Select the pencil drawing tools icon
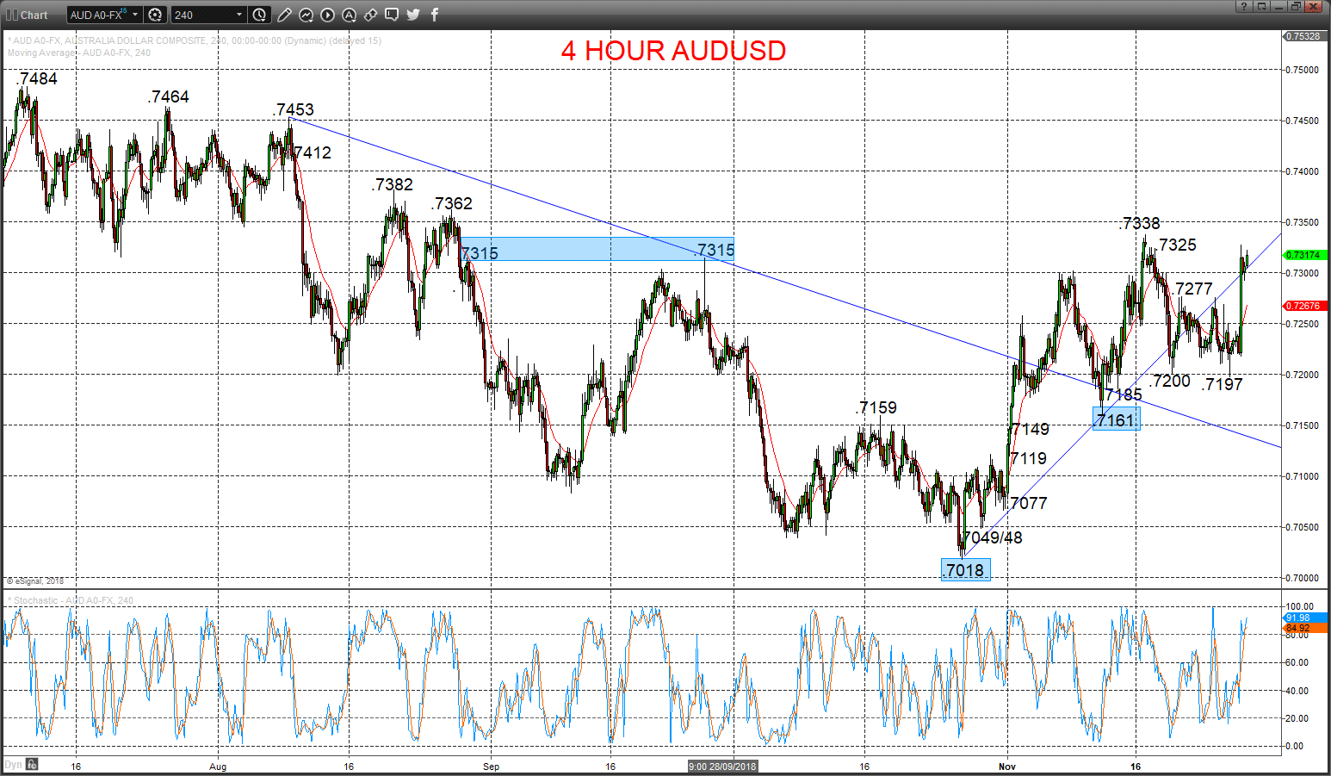Screen dimensions: 1331x776 [284, 15]
